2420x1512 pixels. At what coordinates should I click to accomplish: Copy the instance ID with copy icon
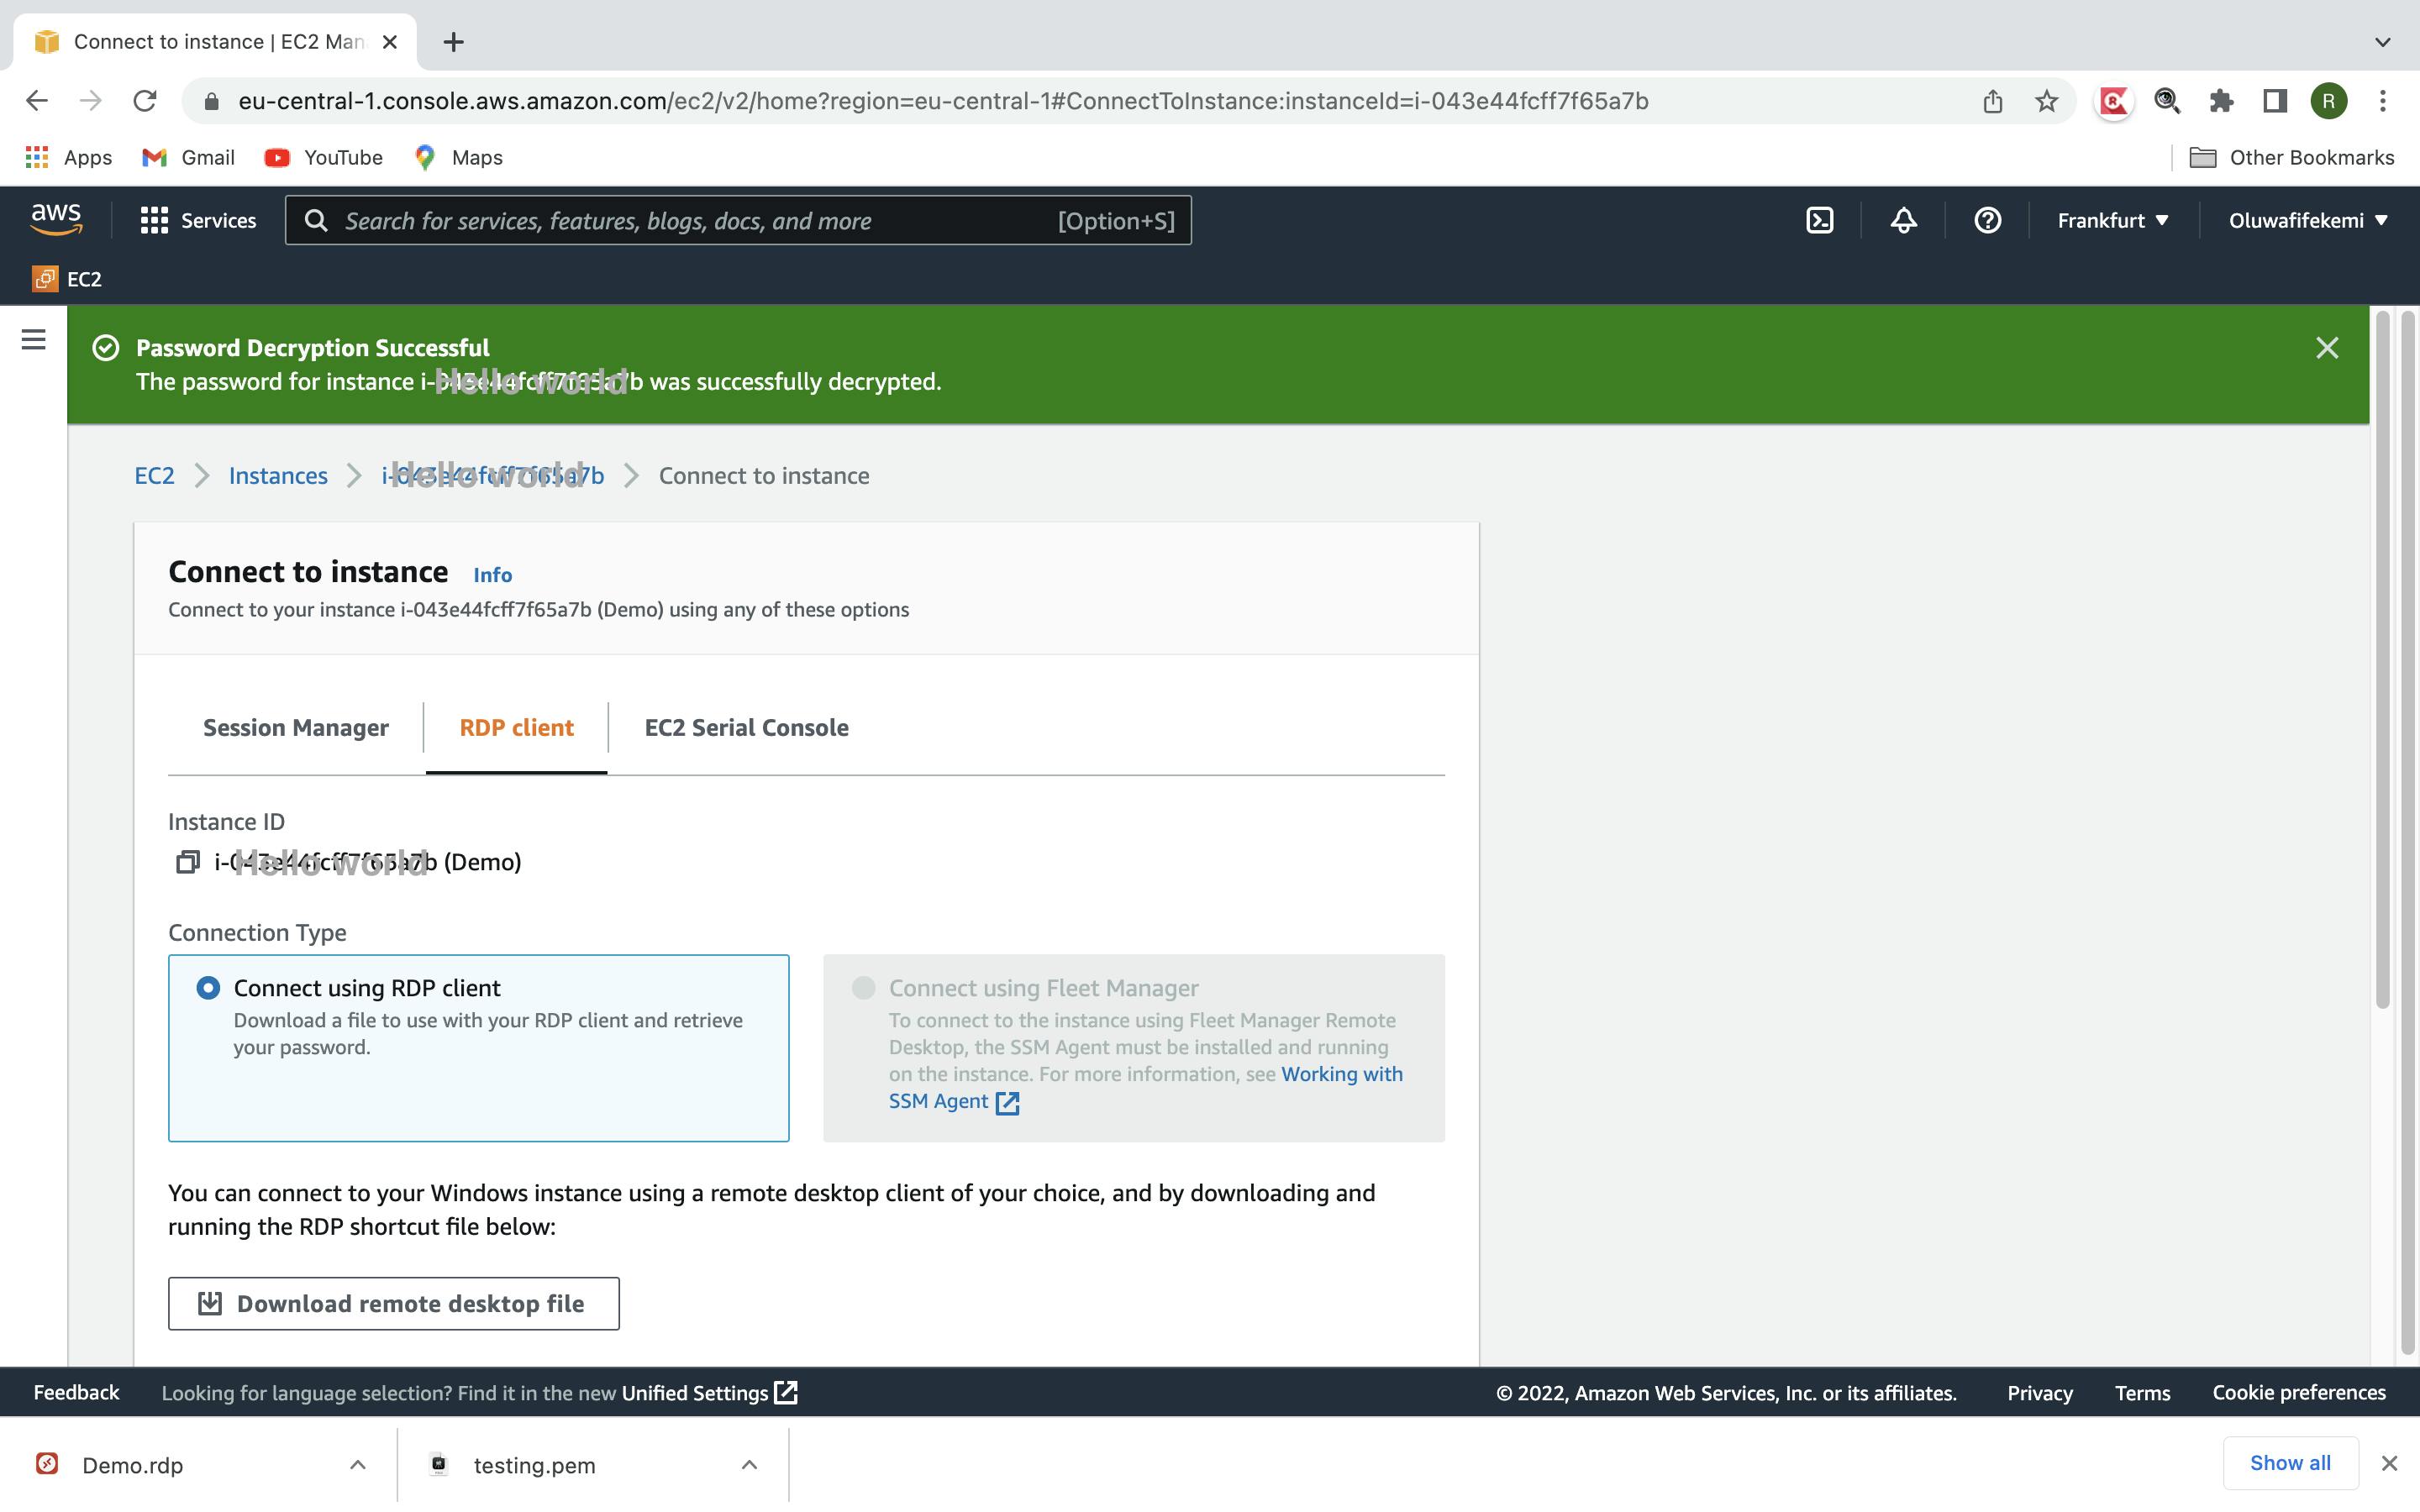coord(187,862)
